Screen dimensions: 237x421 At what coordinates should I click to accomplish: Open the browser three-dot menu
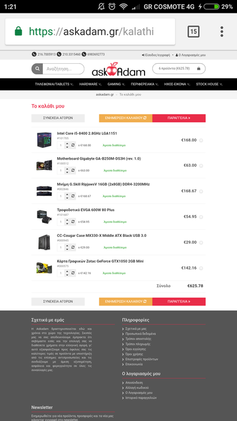coord(222,32)
